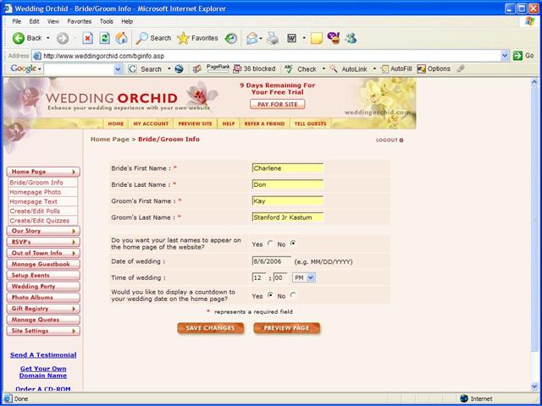Open Google toolbar Options
542x406 pixels.
click(434, 69)
